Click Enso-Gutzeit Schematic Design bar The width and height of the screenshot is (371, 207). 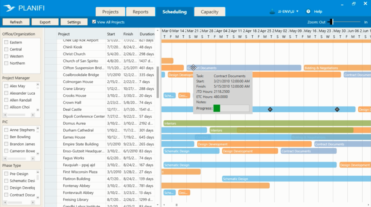point(191,151)
